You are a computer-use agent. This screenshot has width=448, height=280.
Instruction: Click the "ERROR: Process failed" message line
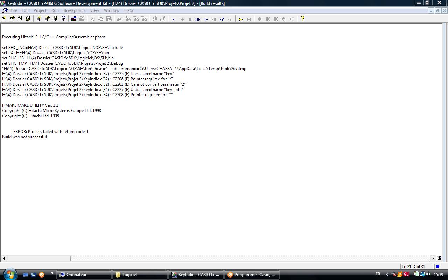point(51,132)
